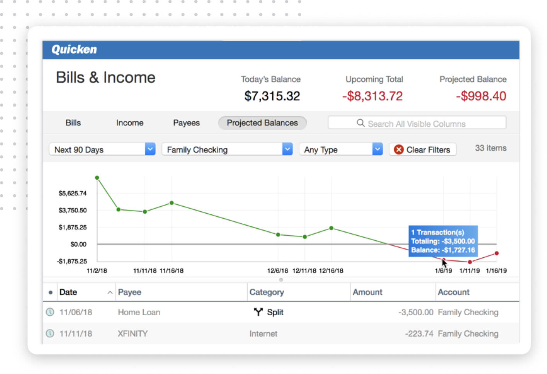Screen dimensions: 547x374
Task: Switch to the Income tab
Action: pyautogui.click(x=130, y=123)
